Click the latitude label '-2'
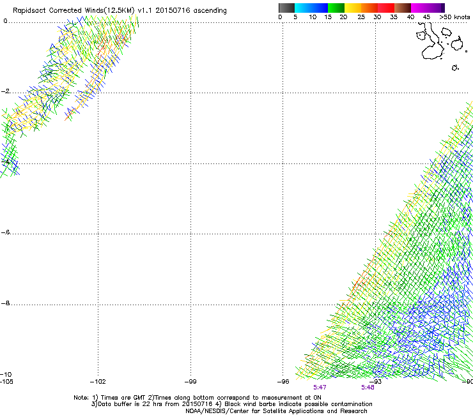This screenshot has width=473, height=415. point(5,91)
